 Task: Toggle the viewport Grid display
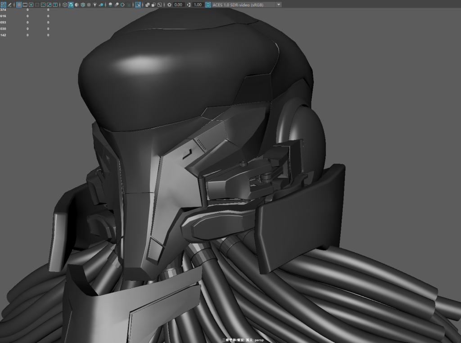(x=19, y=5)
